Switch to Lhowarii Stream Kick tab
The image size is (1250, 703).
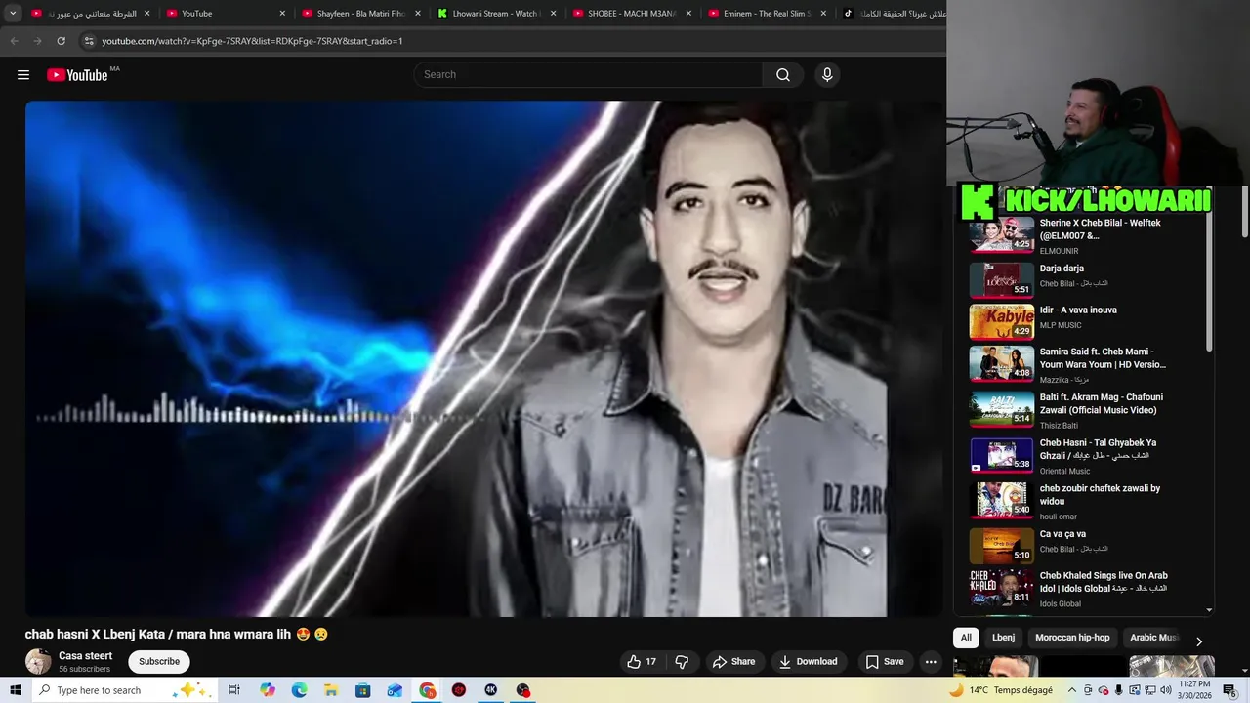pyautogui.click(x=497, y=14)
